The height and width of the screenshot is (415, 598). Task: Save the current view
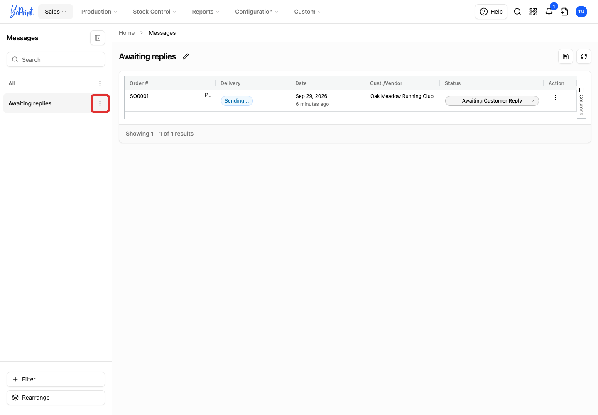tap(566, 56)
